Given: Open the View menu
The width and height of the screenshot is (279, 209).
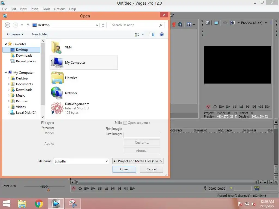Looking at the screenshot, I should [x=23, y=9].
